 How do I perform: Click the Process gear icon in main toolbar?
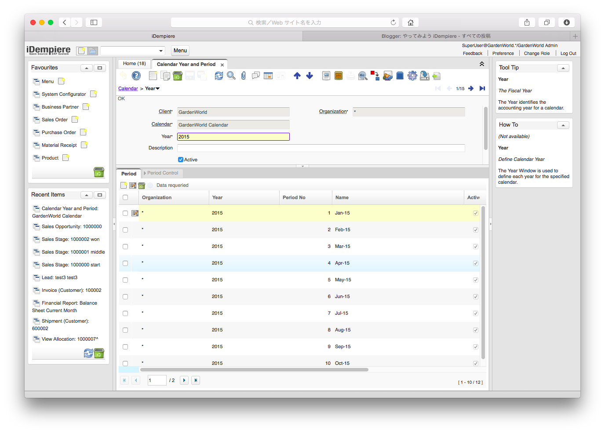412,76
